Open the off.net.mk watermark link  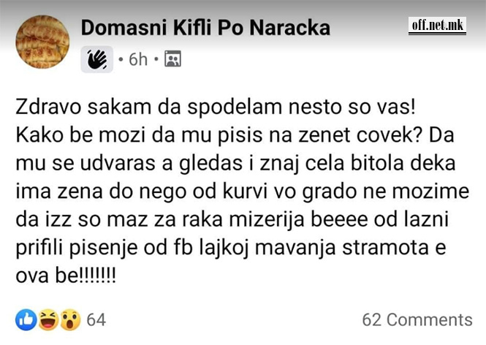pyautogui.click(x=438, y=26)
